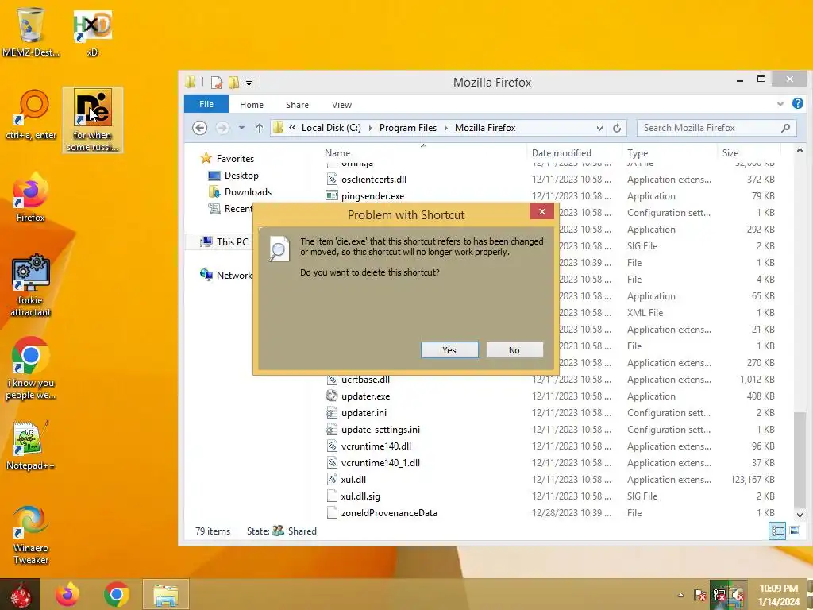The width and height of the screenshot is (813, 610).
Task: Click Properties in quick access toolbar
Action: pos(217,83)
